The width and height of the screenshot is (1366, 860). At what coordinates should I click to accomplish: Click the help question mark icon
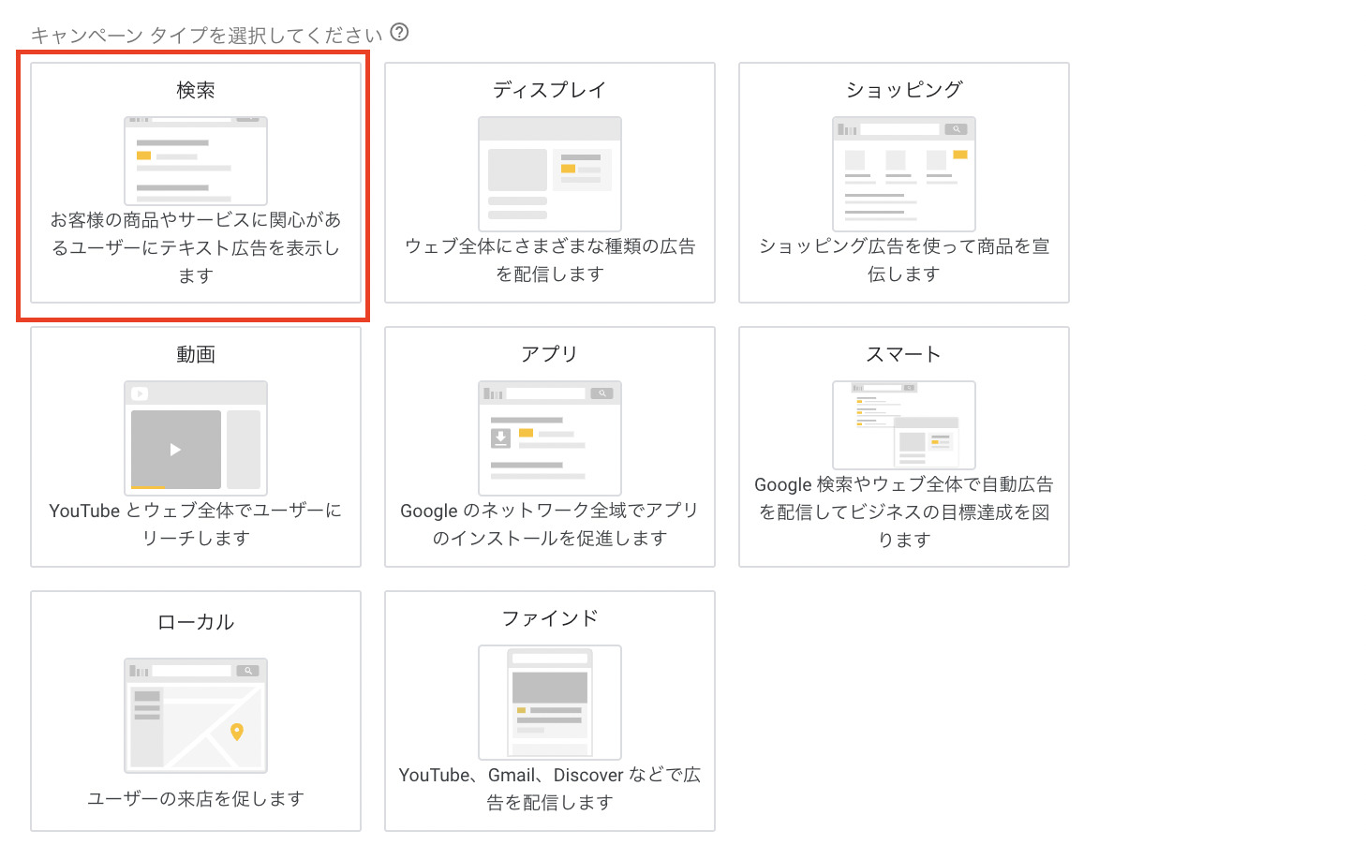click(399, 33)
